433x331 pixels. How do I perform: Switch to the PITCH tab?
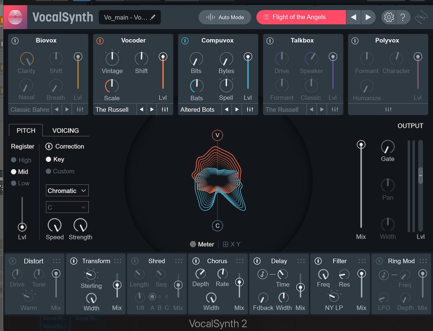[26, 130]
